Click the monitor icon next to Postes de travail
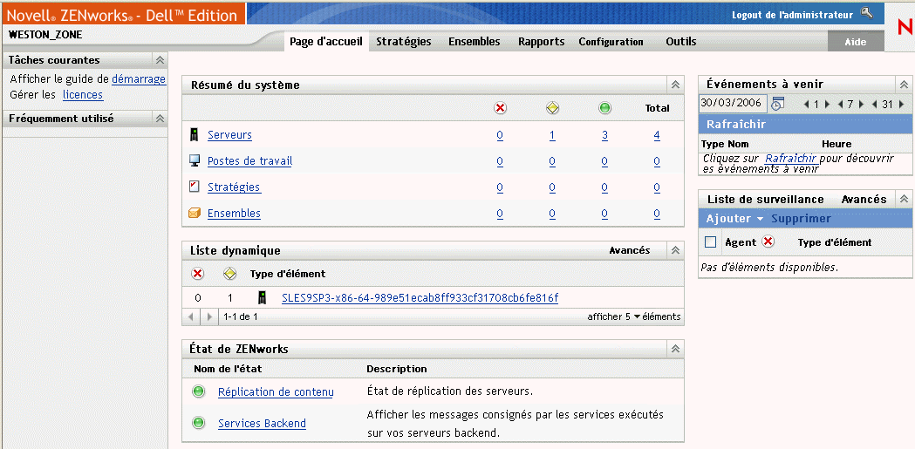Image resolution: width=915 pixels, height=449 pixels. [195, 160]
